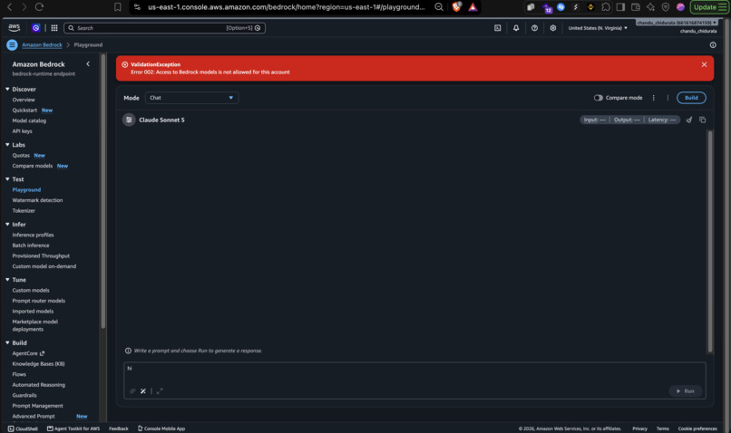Click the chat area scrollbar

tap(710, 241)
